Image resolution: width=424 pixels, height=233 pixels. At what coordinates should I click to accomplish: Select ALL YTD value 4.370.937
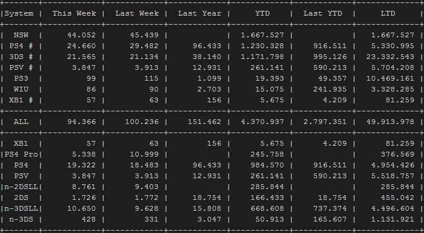point(262,122)
